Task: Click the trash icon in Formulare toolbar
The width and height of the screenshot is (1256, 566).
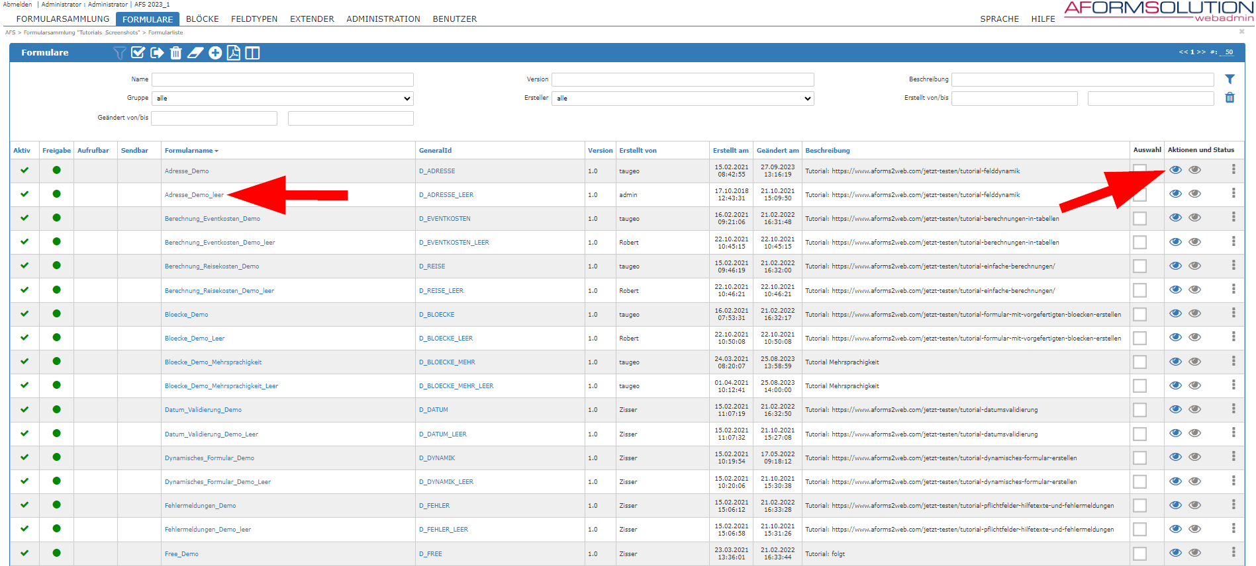Action: tap(175, 53)
